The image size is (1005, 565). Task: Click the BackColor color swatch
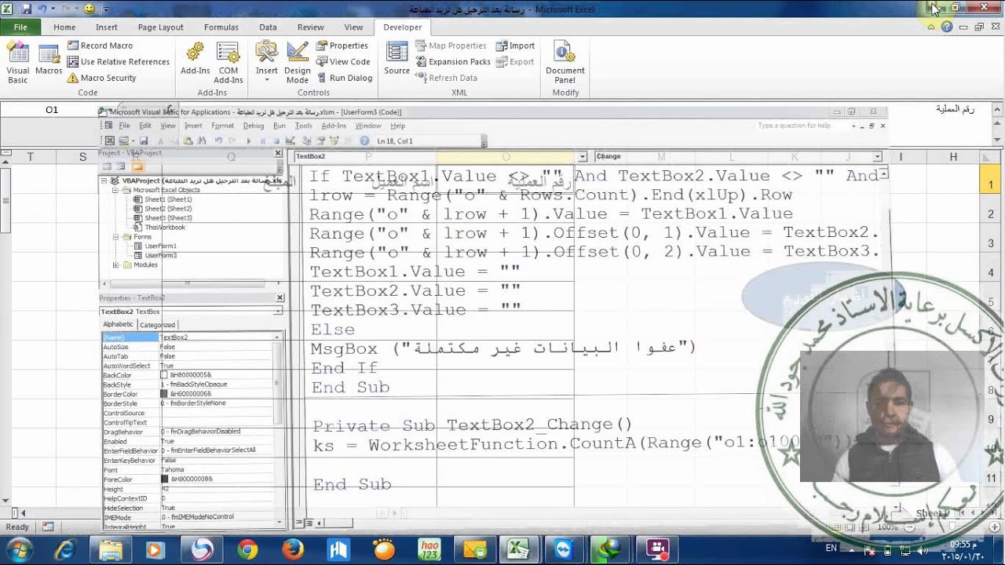[x=164, y=375]
